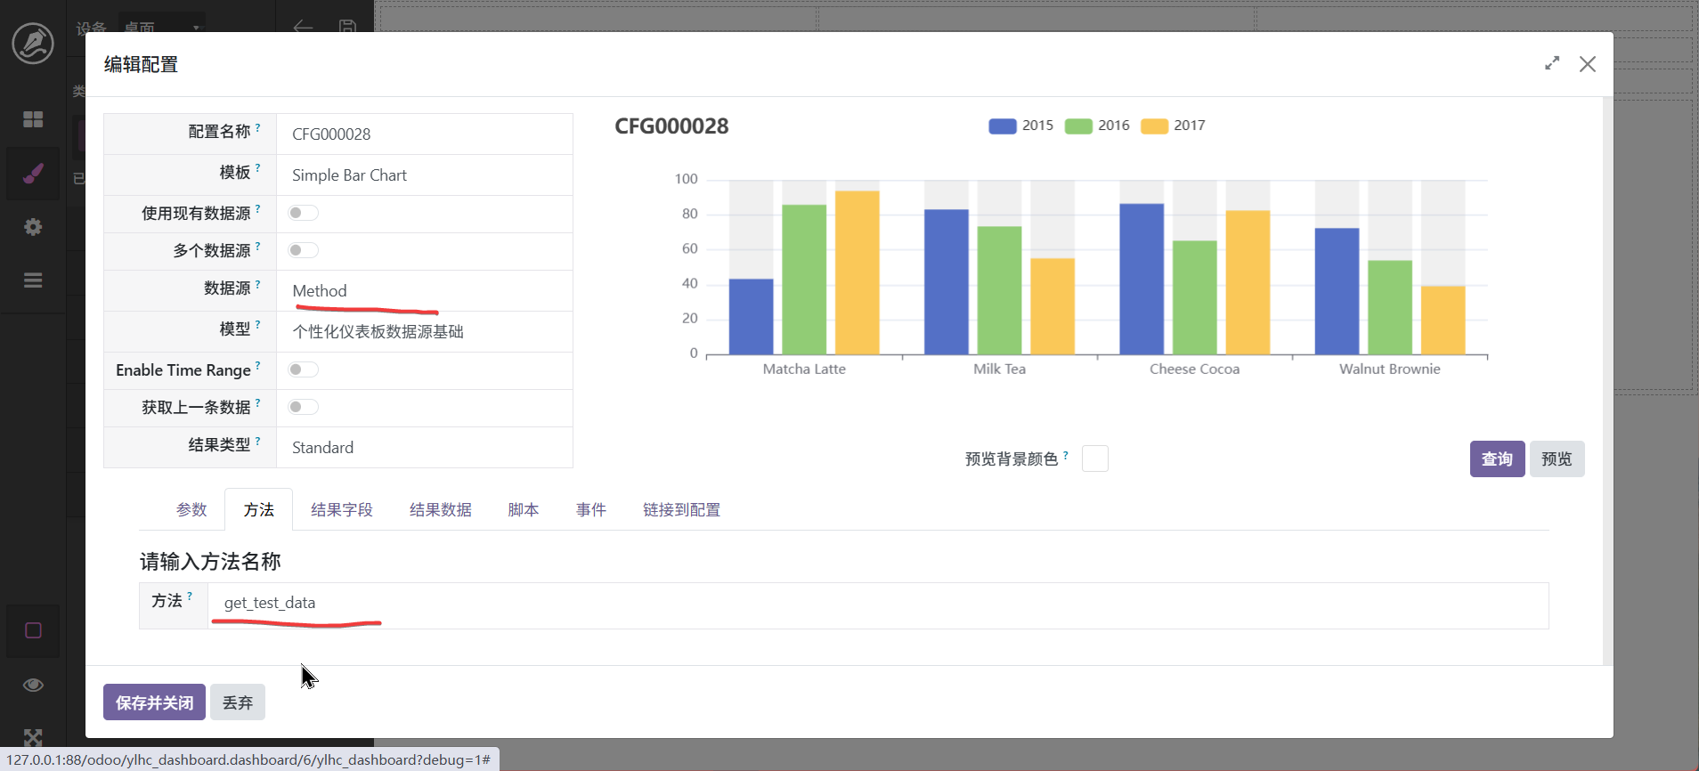Image resolution: width=1699 pixels, height=771 pixels.
Task: Open the gear settings icon in sidebar
Action: pyautogui.click(x=33, y=227)
